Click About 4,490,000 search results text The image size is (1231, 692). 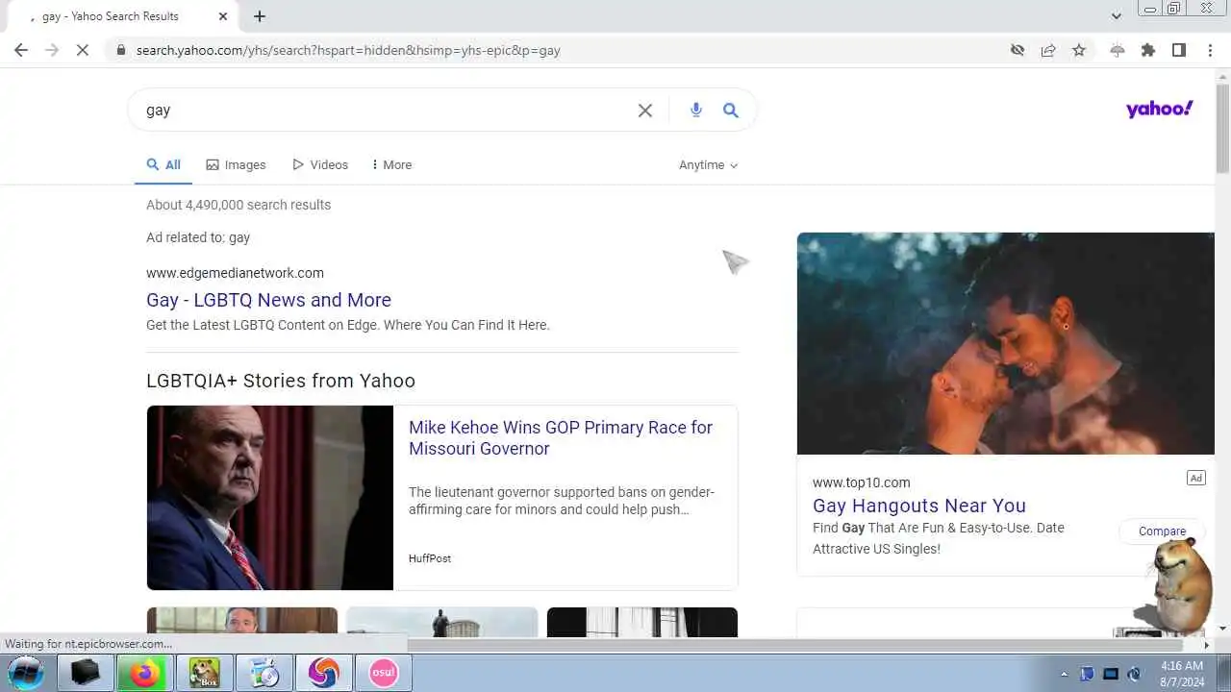point(239,205)
